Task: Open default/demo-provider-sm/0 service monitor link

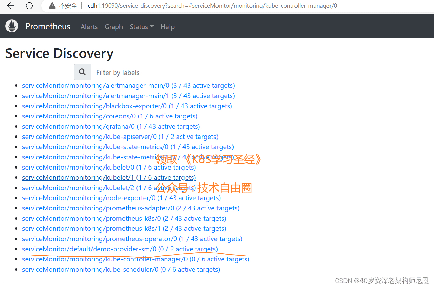Action: pyautogui.click(x=120, y=249)
